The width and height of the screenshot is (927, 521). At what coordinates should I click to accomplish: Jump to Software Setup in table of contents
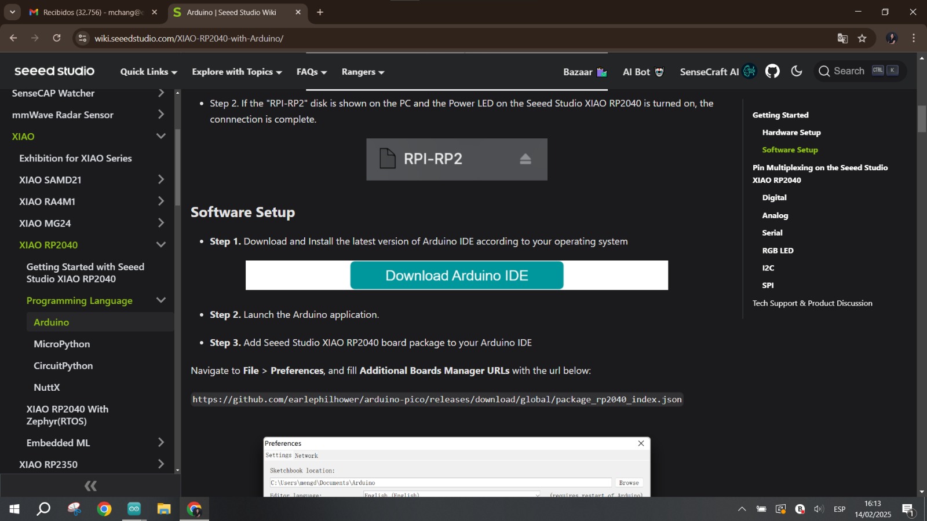coord(790,150)
